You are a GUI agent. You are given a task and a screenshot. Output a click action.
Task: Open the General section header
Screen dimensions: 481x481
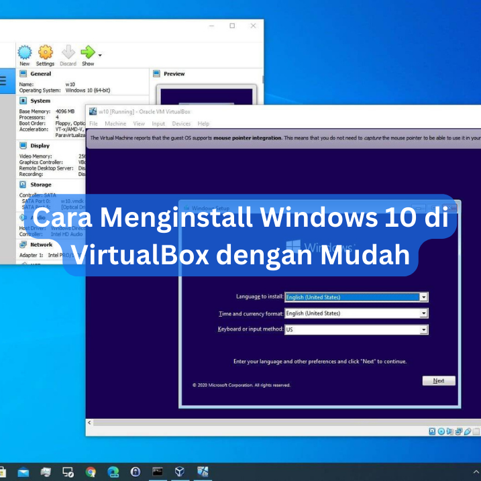click(40, 74)
